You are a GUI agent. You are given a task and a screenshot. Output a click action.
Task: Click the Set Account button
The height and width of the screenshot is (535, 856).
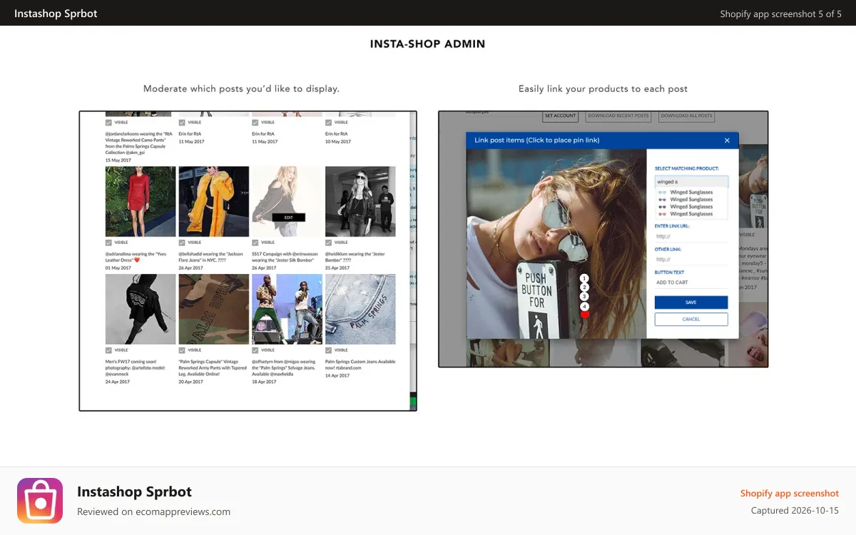click(560, 116)
